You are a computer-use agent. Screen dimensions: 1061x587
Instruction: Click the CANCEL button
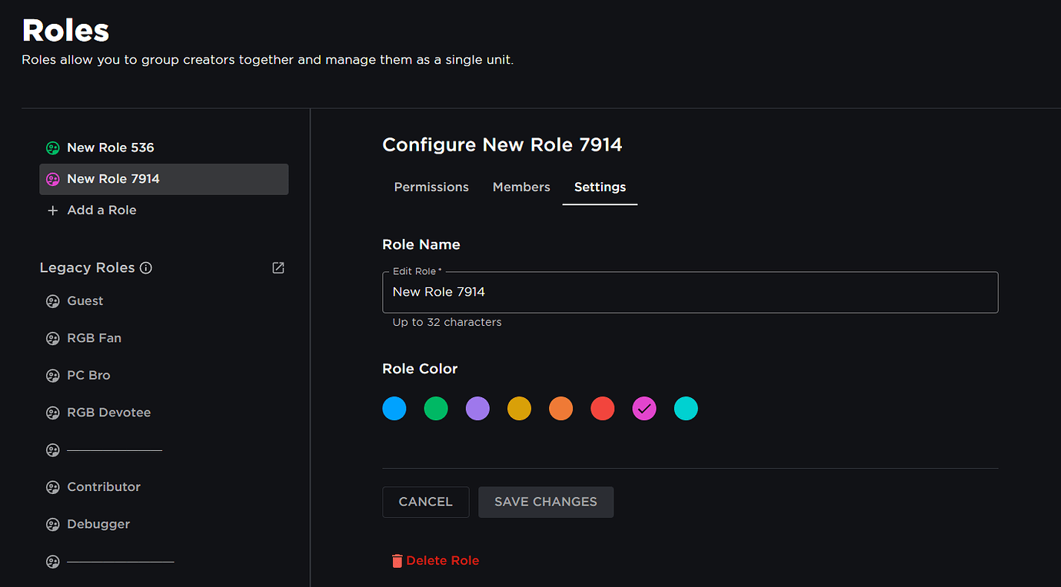click(425, 502)
